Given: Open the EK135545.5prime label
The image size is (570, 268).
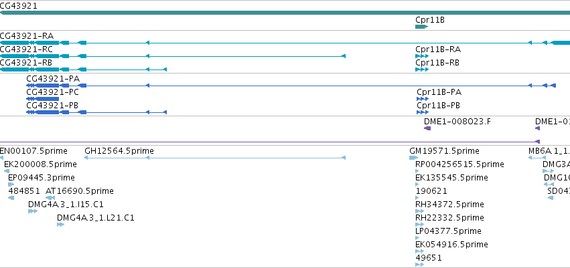Looking at the screenshot, I should (452, 178).
